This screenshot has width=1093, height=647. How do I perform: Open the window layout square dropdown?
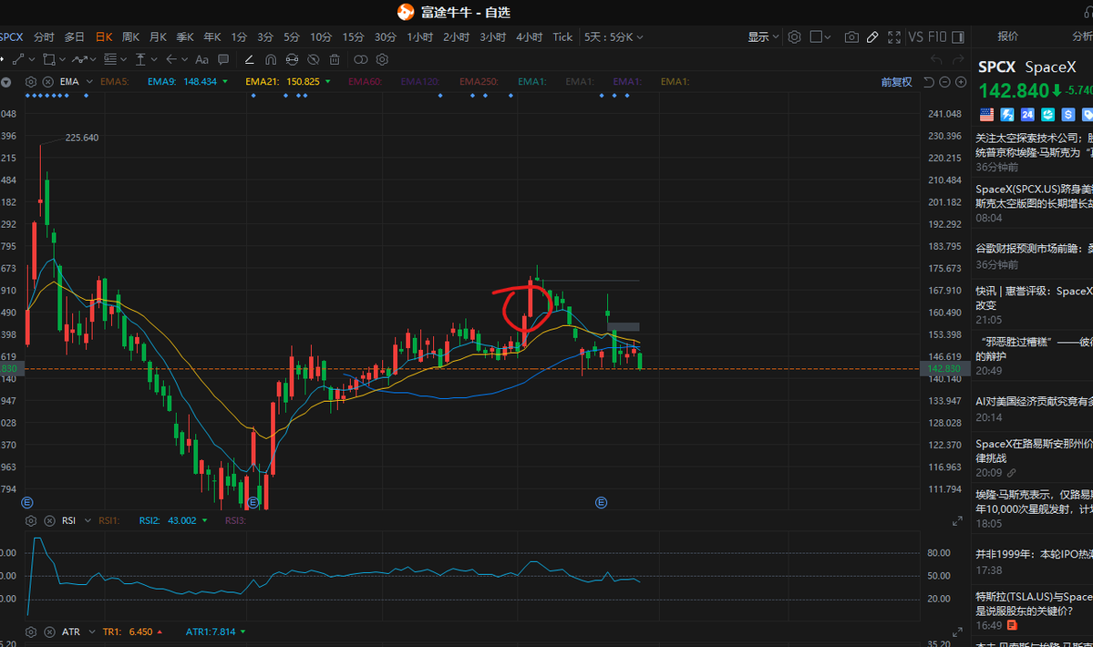coord(820,37)
